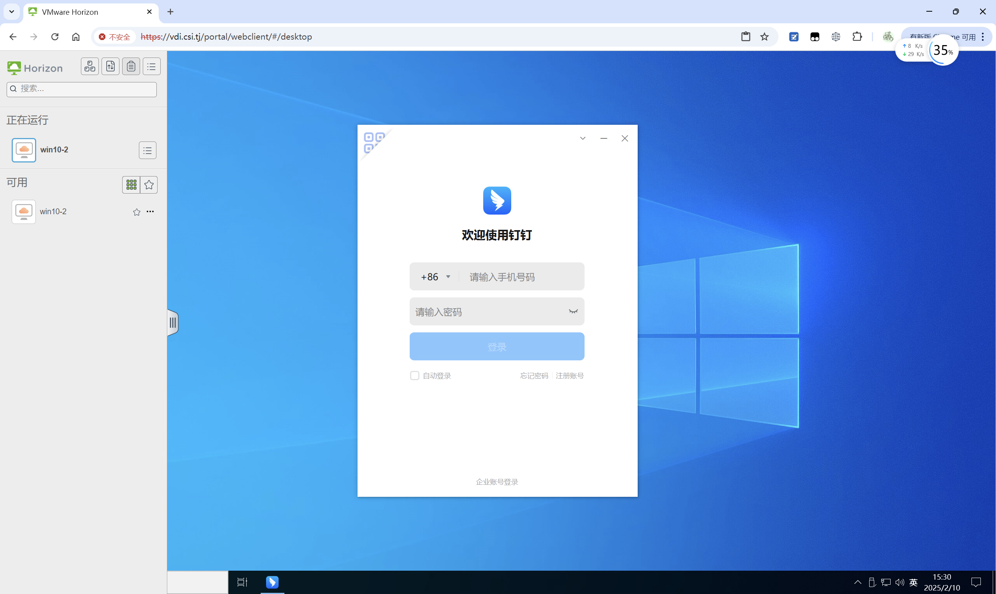Bookmark this page with star icon
The image size is (996, 594).
pyautogui.click(x=765, y=37)
